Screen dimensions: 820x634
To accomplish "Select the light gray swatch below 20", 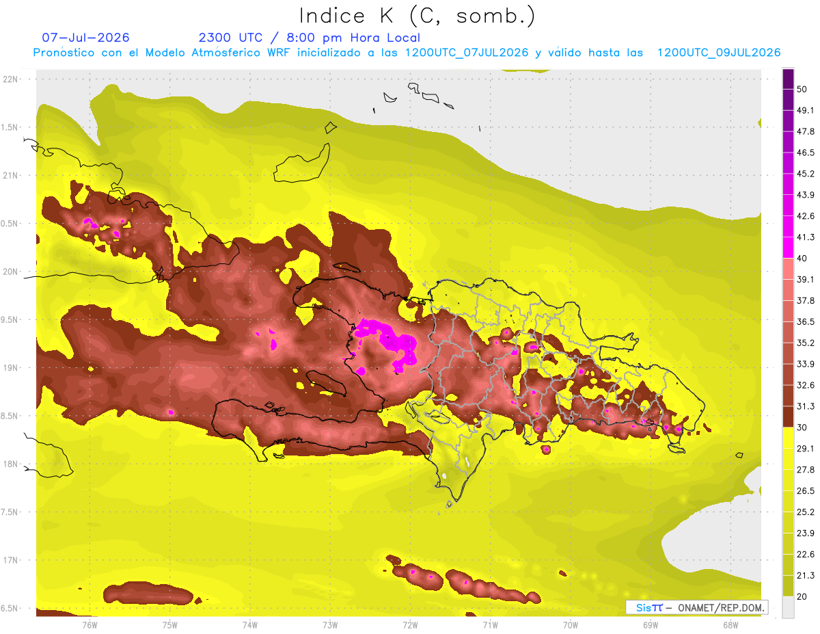I will (789, 607).
